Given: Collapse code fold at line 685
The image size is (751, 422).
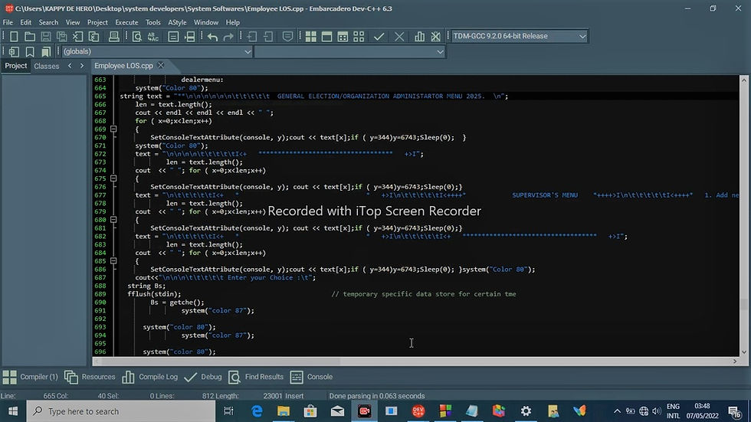Looking at the screenshot, I should point(113,261).
